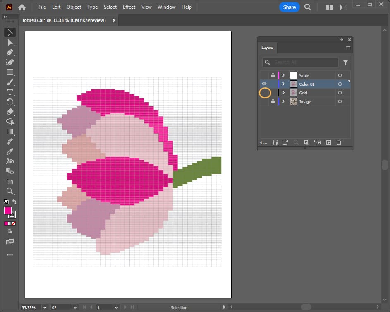Show the Grid layer visibility
This screenshot has height=312, width=390.
(x=265, y=93)
